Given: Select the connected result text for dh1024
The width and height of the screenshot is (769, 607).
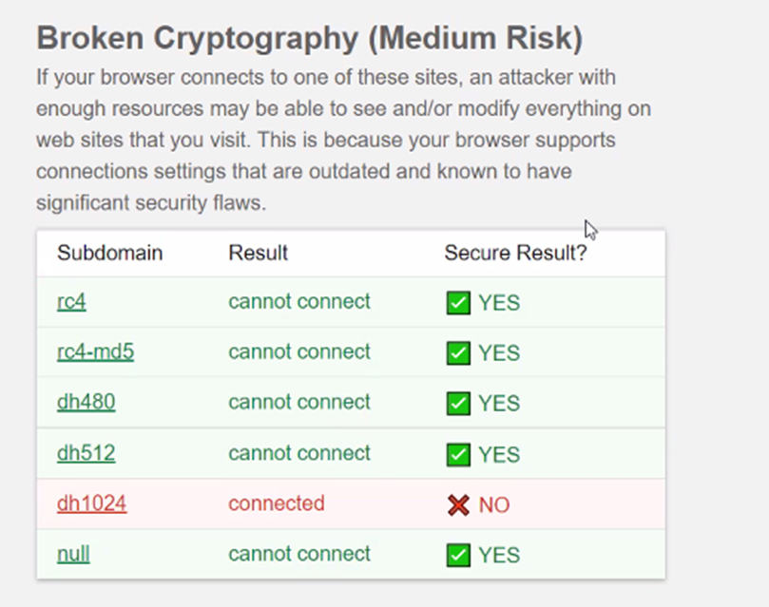Looking at the screenshot, I should pos(277,504).
